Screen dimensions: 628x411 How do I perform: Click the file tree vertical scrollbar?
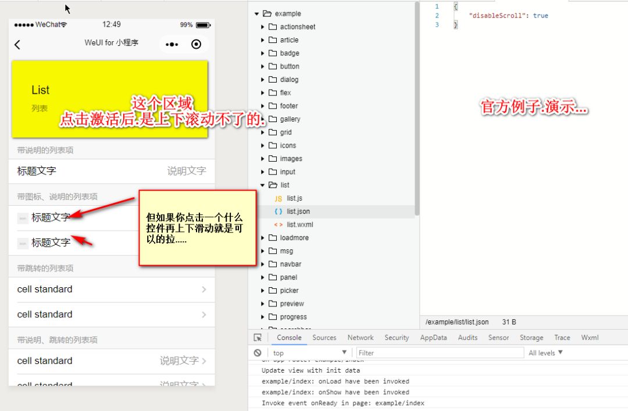[x=417, y=108]
